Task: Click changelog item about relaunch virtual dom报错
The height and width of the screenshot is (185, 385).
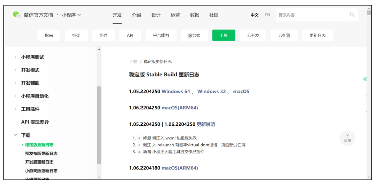Action: point(194,145)
